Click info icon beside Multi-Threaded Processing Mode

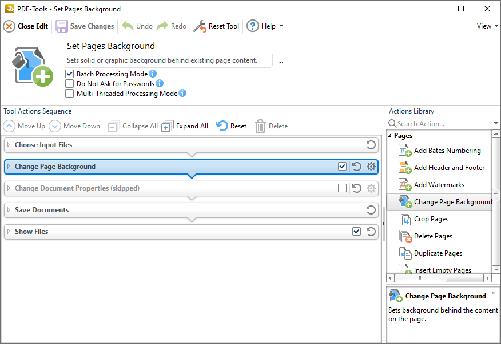[182, 93]
